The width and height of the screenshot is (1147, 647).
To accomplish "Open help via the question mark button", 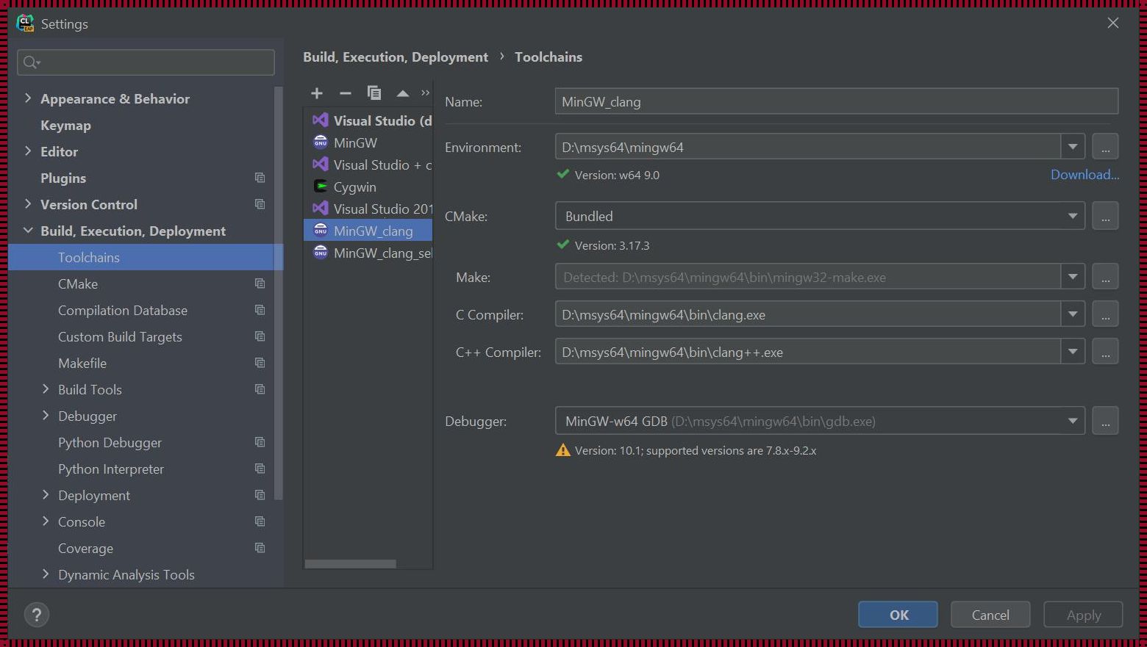I will 37,615.
